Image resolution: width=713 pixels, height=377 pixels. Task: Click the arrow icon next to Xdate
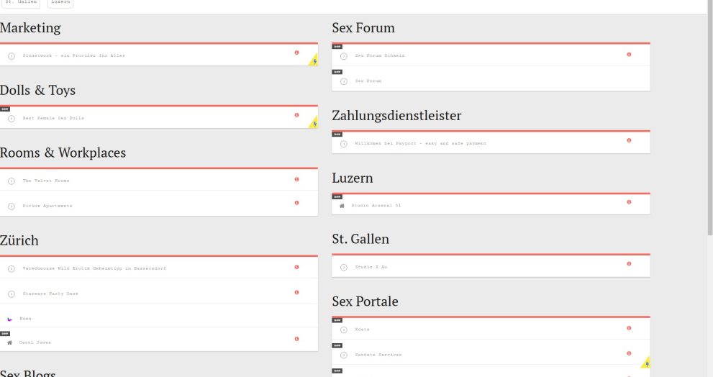pyautogui.click(x=344, y=330)
